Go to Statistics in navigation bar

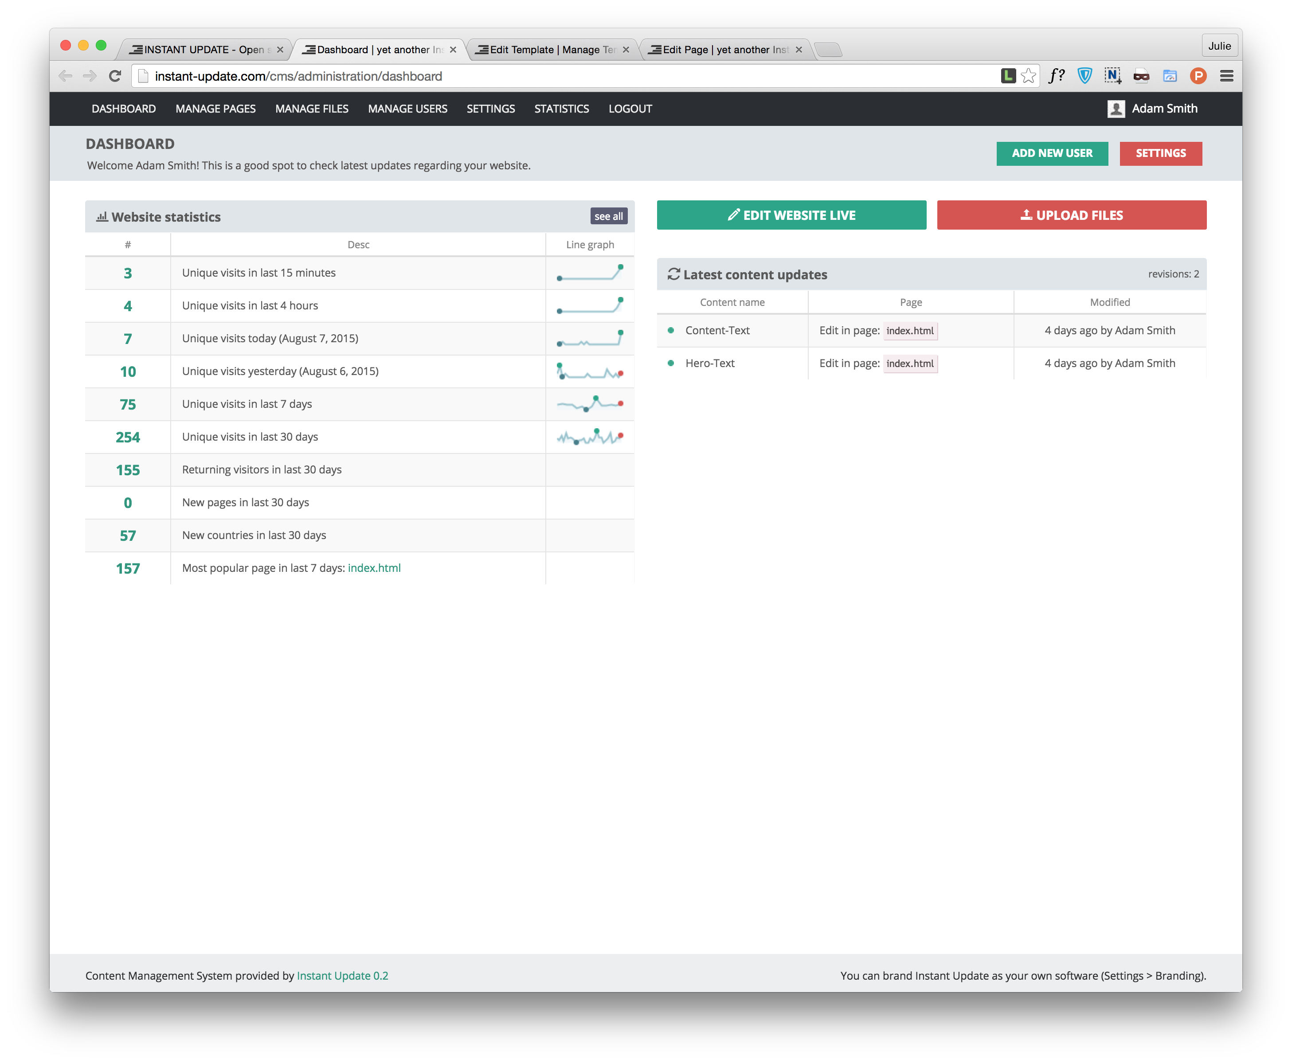[x=561, y=109]
